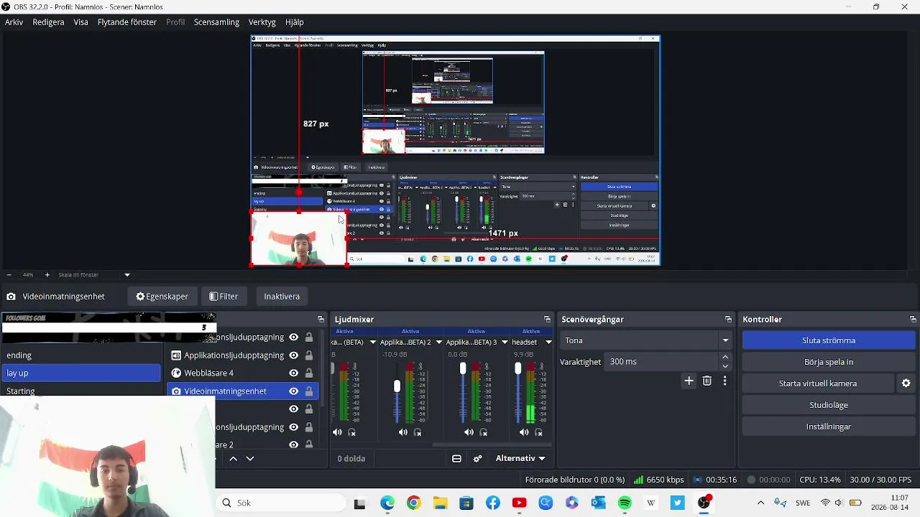Zoom out the preview with minus icon
Image resolution: width=920 pixels, height=517 pixels.
[9, 275]
